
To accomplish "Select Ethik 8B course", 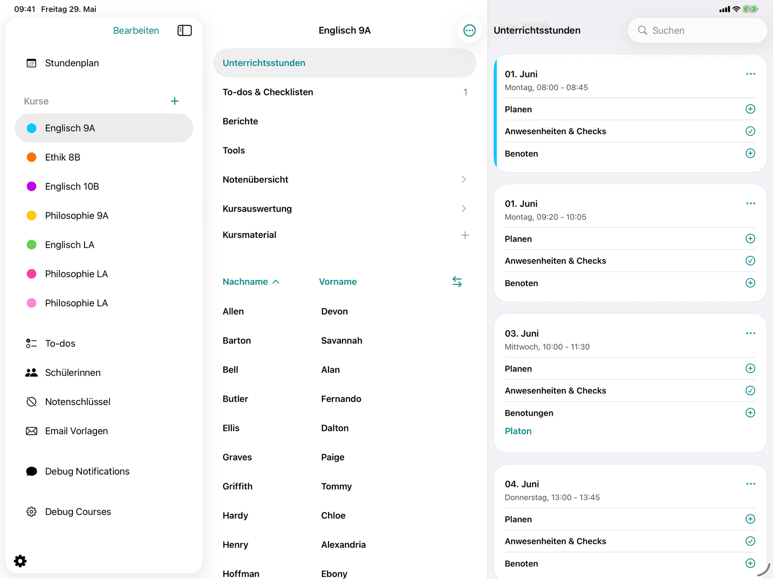I will (x=104, y=157).
